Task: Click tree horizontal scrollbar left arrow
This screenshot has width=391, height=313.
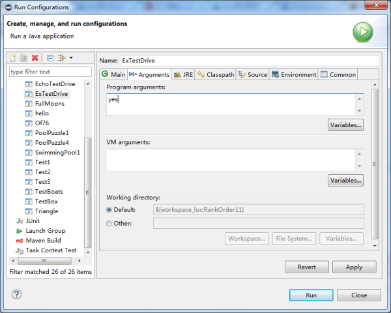Action: pyautogui.click(x=13, y=261)
